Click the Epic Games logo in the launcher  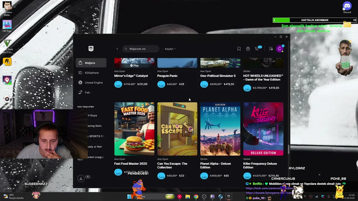point(91,49)
